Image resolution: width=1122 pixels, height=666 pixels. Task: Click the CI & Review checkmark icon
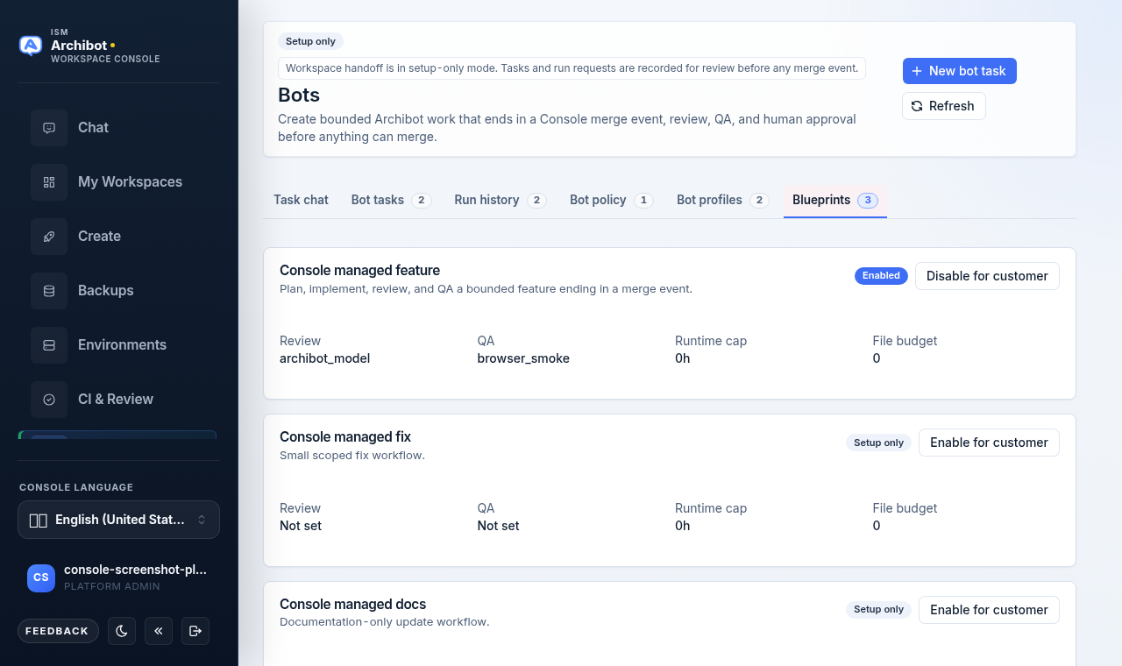(49, 400)
